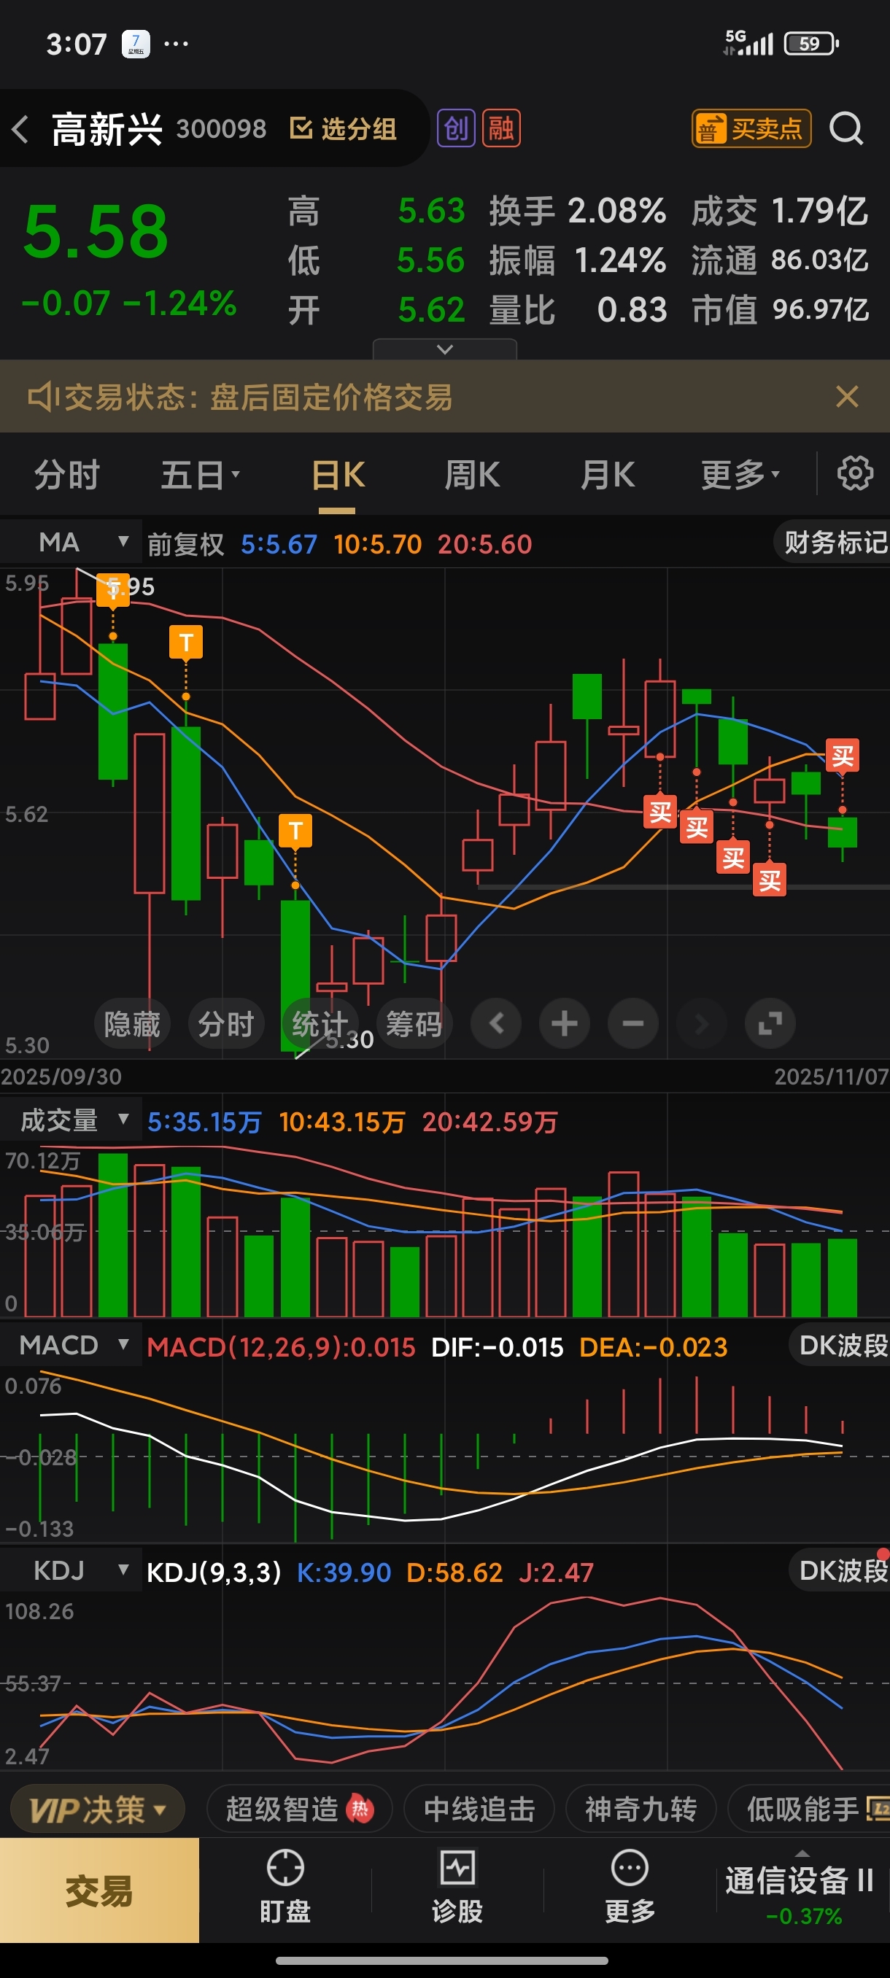Zoom in chart with plus icon

(565, 1023)
